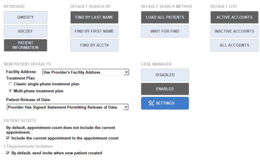Viewport: 260px width, 161px height.
Task: Choose Find By Acct# search option
Action: click(94, 45)
